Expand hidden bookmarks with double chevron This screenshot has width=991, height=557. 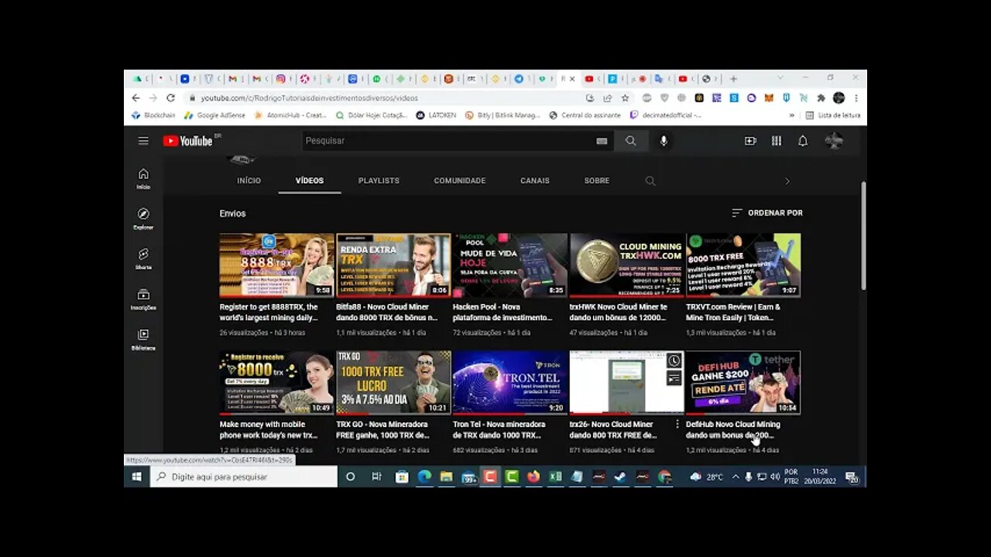[x=791, y=115]
